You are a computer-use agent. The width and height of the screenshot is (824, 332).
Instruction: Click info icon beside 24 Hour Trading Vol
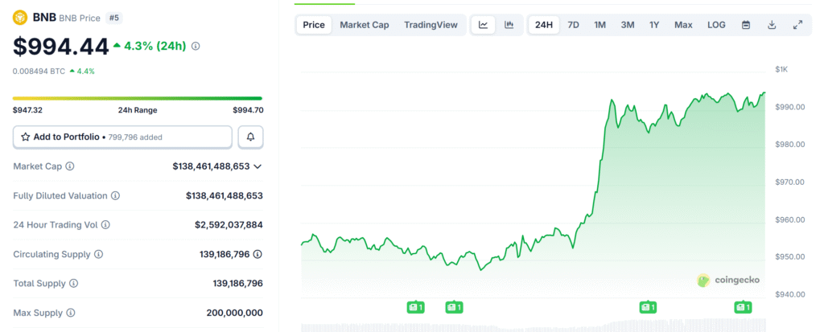tap(105, 225)
